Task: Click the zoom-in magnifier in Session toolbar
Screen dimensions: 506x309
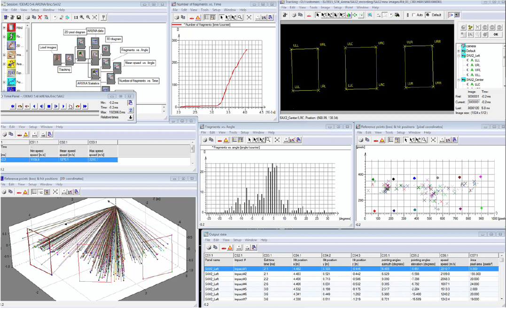Action: (x=82, y=17)
